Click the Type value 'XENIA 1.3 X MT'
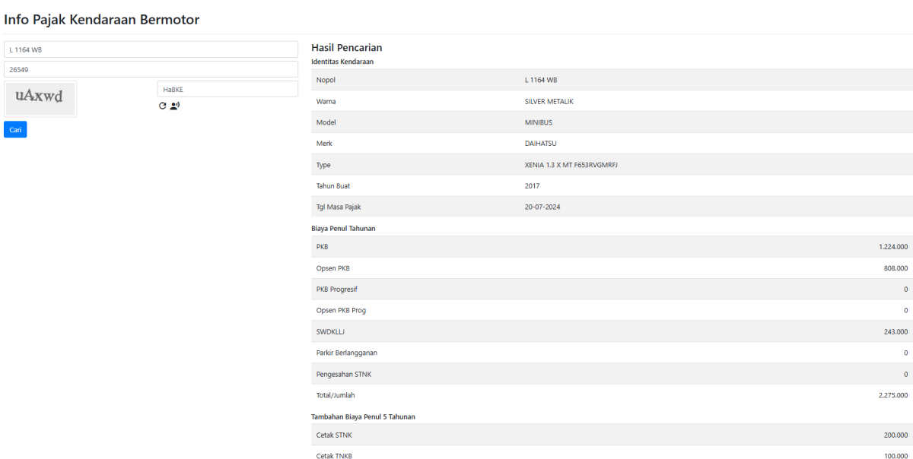 tap(571, 165)
